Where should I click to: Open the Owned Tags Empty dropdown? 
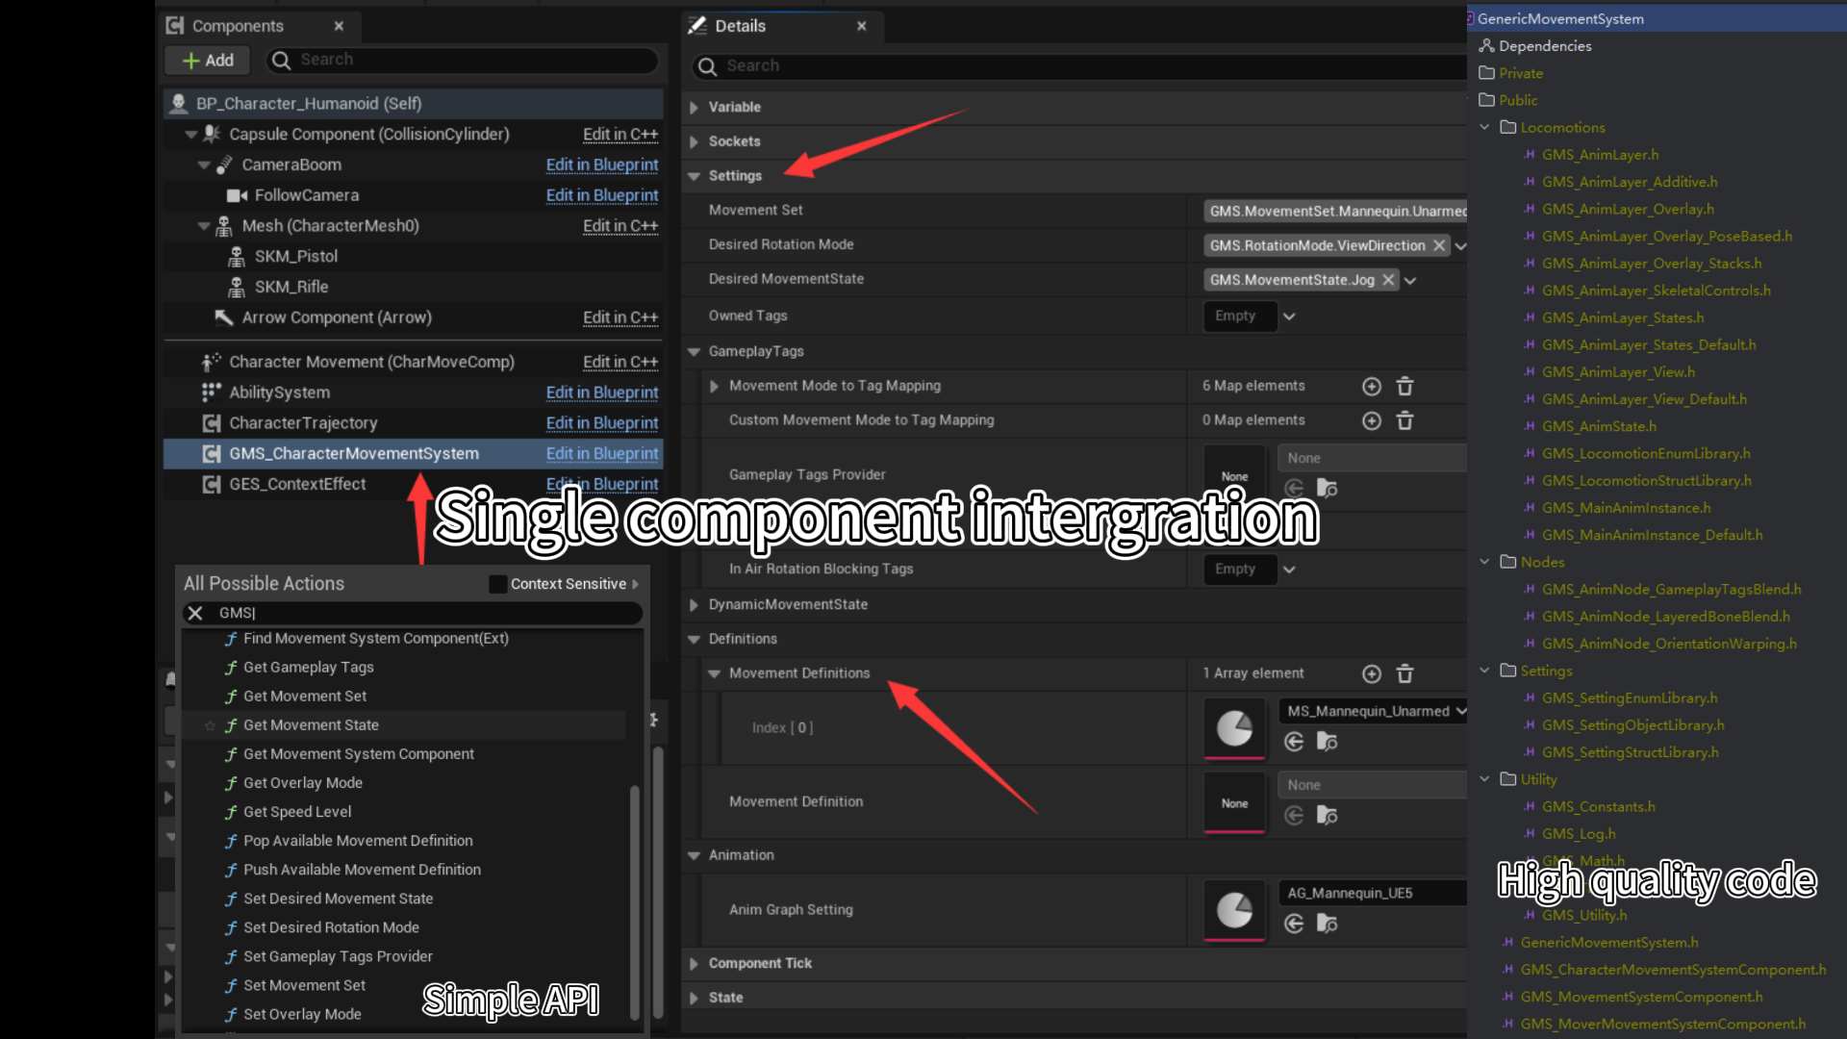coord(1288,317)
